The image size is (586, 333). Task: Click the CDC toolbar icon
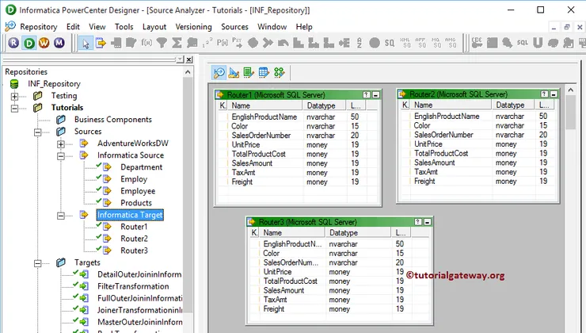coord(477,43)
